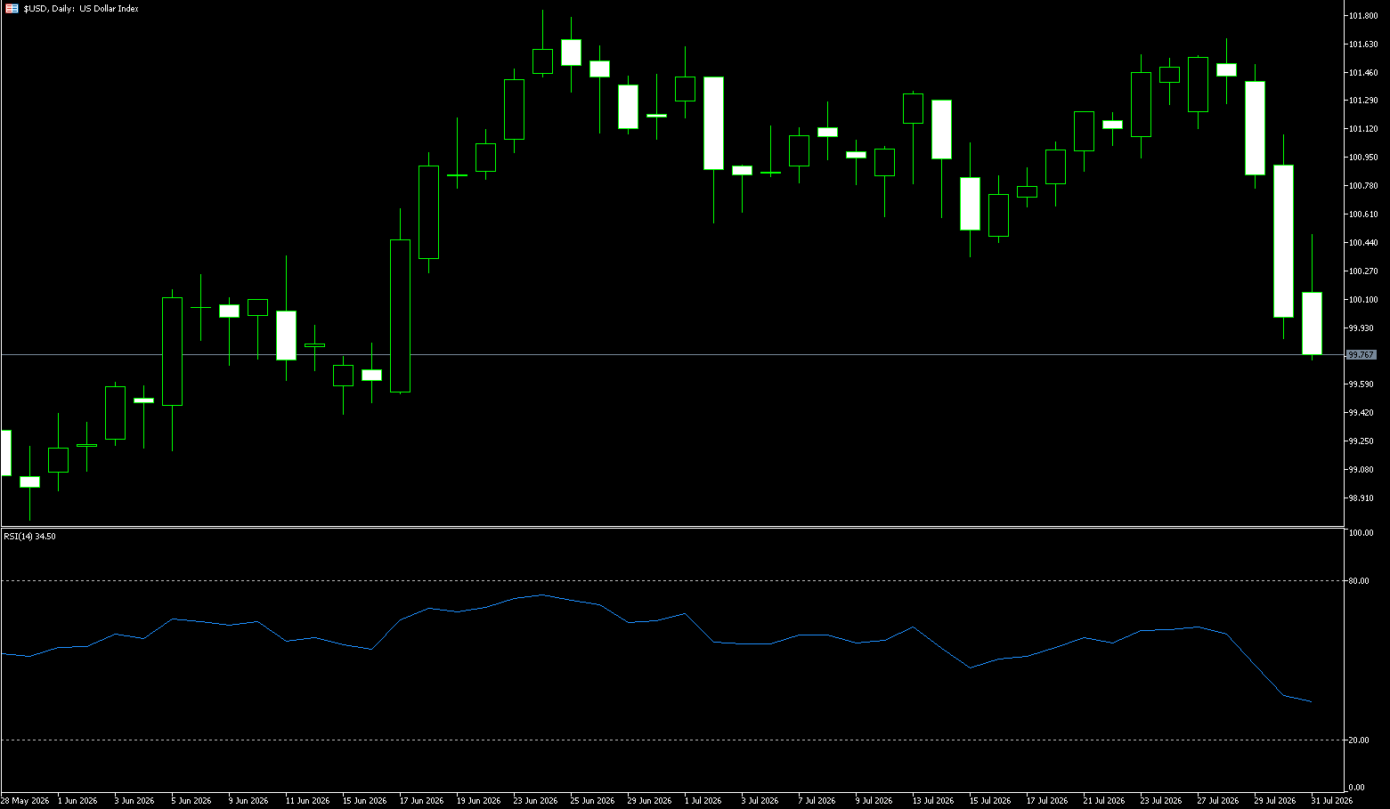This screenshot has width=1390, height=809.
Task: Click the 101.800 price scale label
Action: click(x=1363, y=16)
